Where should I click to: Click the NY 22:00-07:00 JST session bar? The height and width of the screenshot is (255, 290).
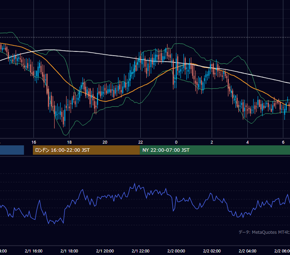click(215, 150)
